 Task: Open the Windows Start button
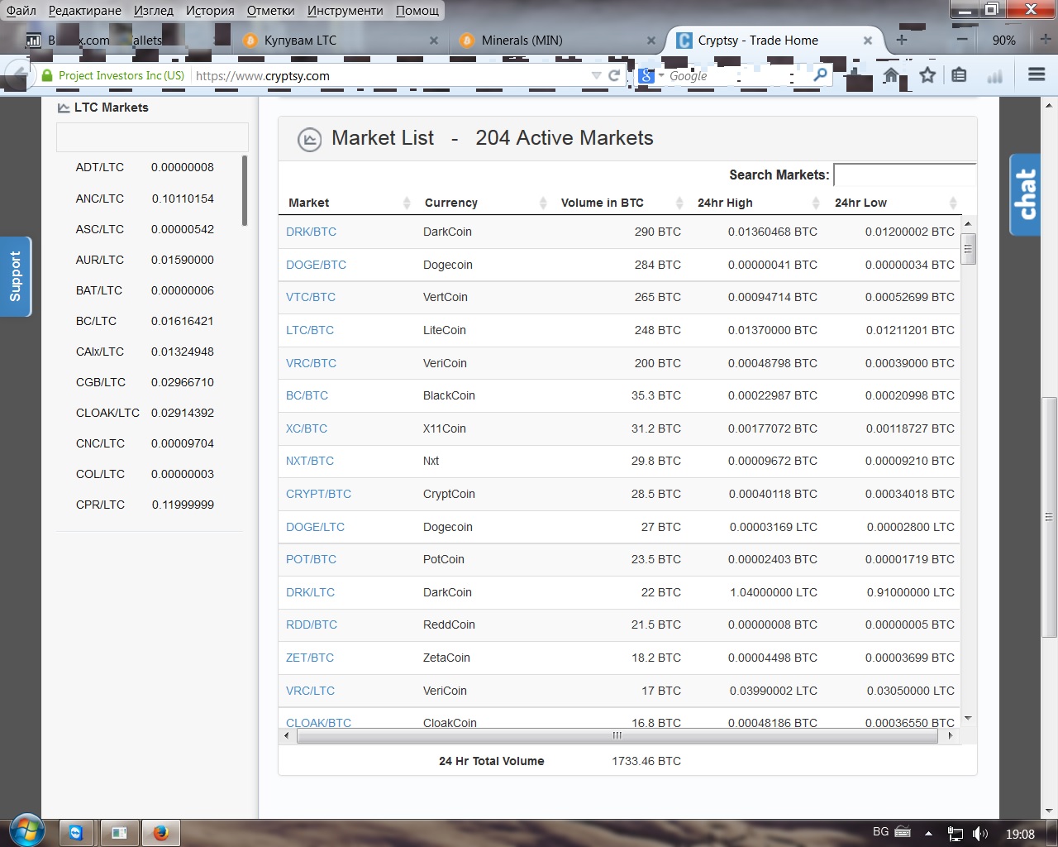point(26,830)
